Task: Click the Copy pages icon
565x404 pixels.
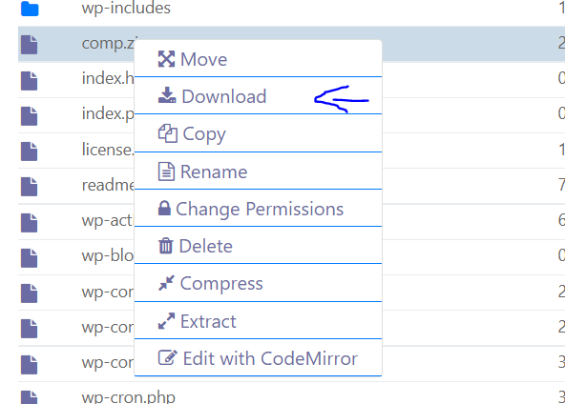Action: click(168, 133)
